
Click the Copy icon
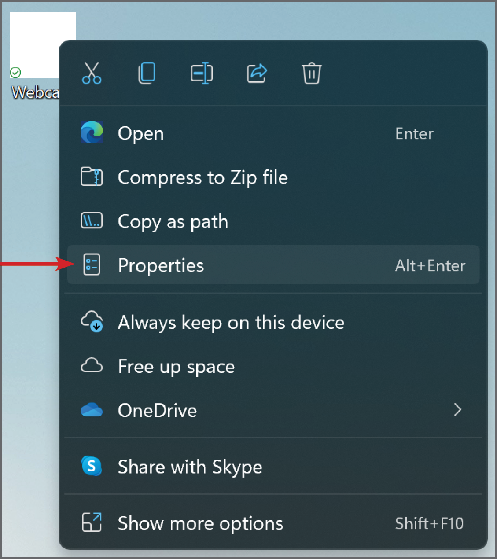point(147,73)
